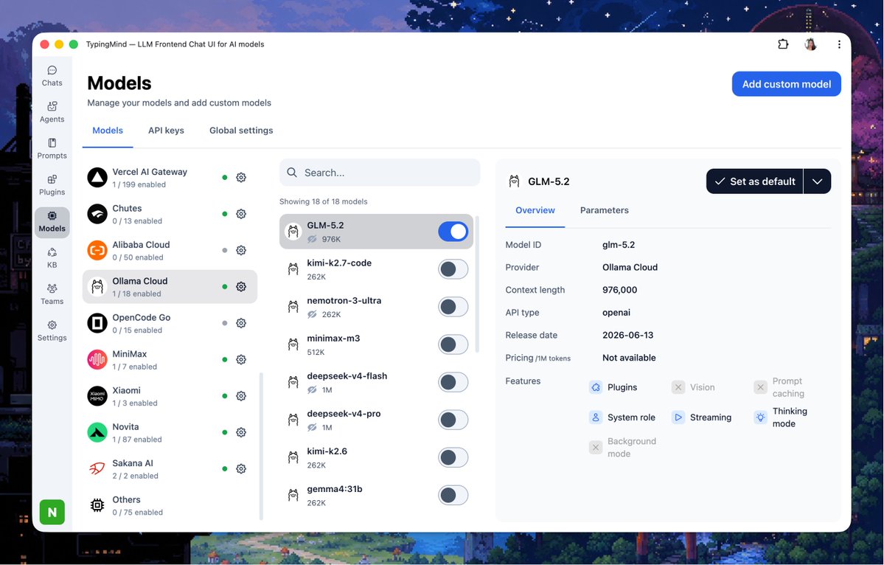Expand the Set as default dropdown arrow
Image resolution: width=884 pixels, height=565 pixels.
pyautogui.click(x=817, y=181)
